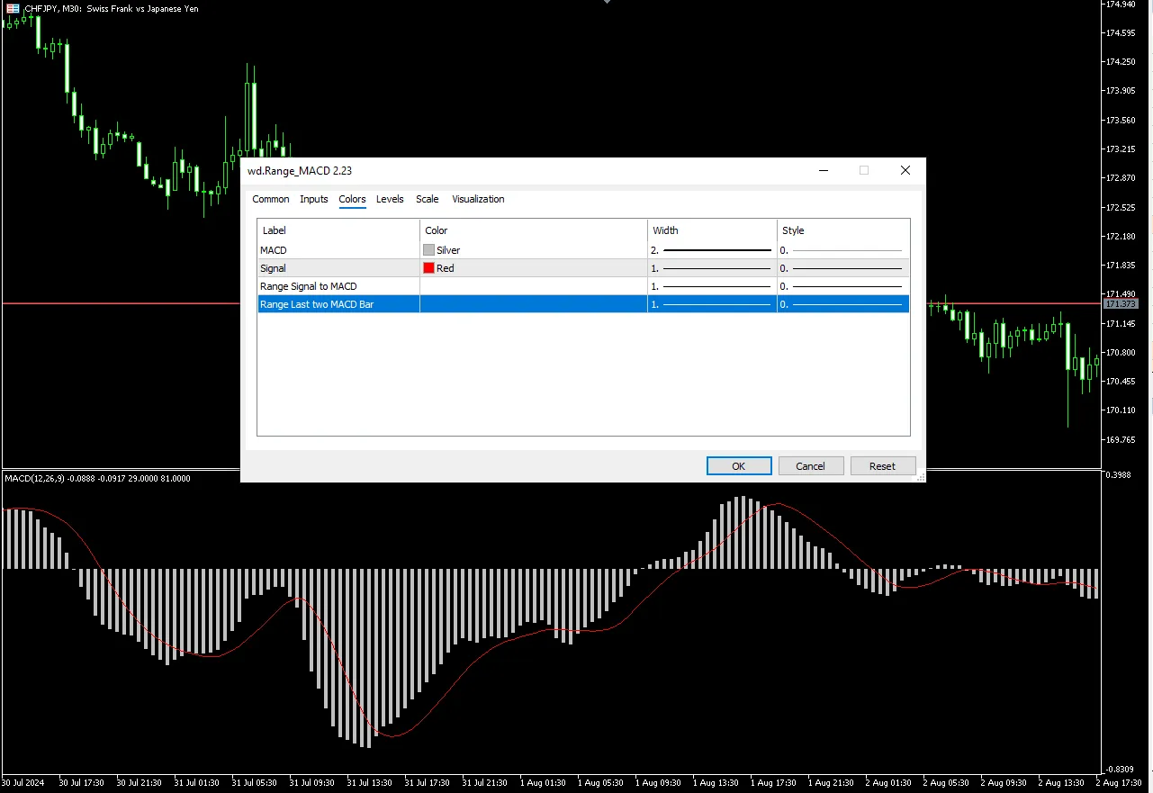Open the style selector for Range Signal to MACD
Viewport: 1153px width, 793px height.
(x=843, y=286)
